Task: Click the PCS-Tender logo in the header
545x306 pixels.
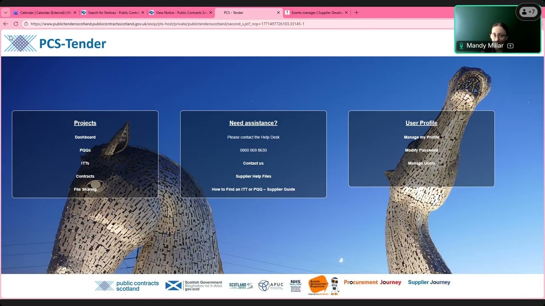Action: [x=55, y=43]
